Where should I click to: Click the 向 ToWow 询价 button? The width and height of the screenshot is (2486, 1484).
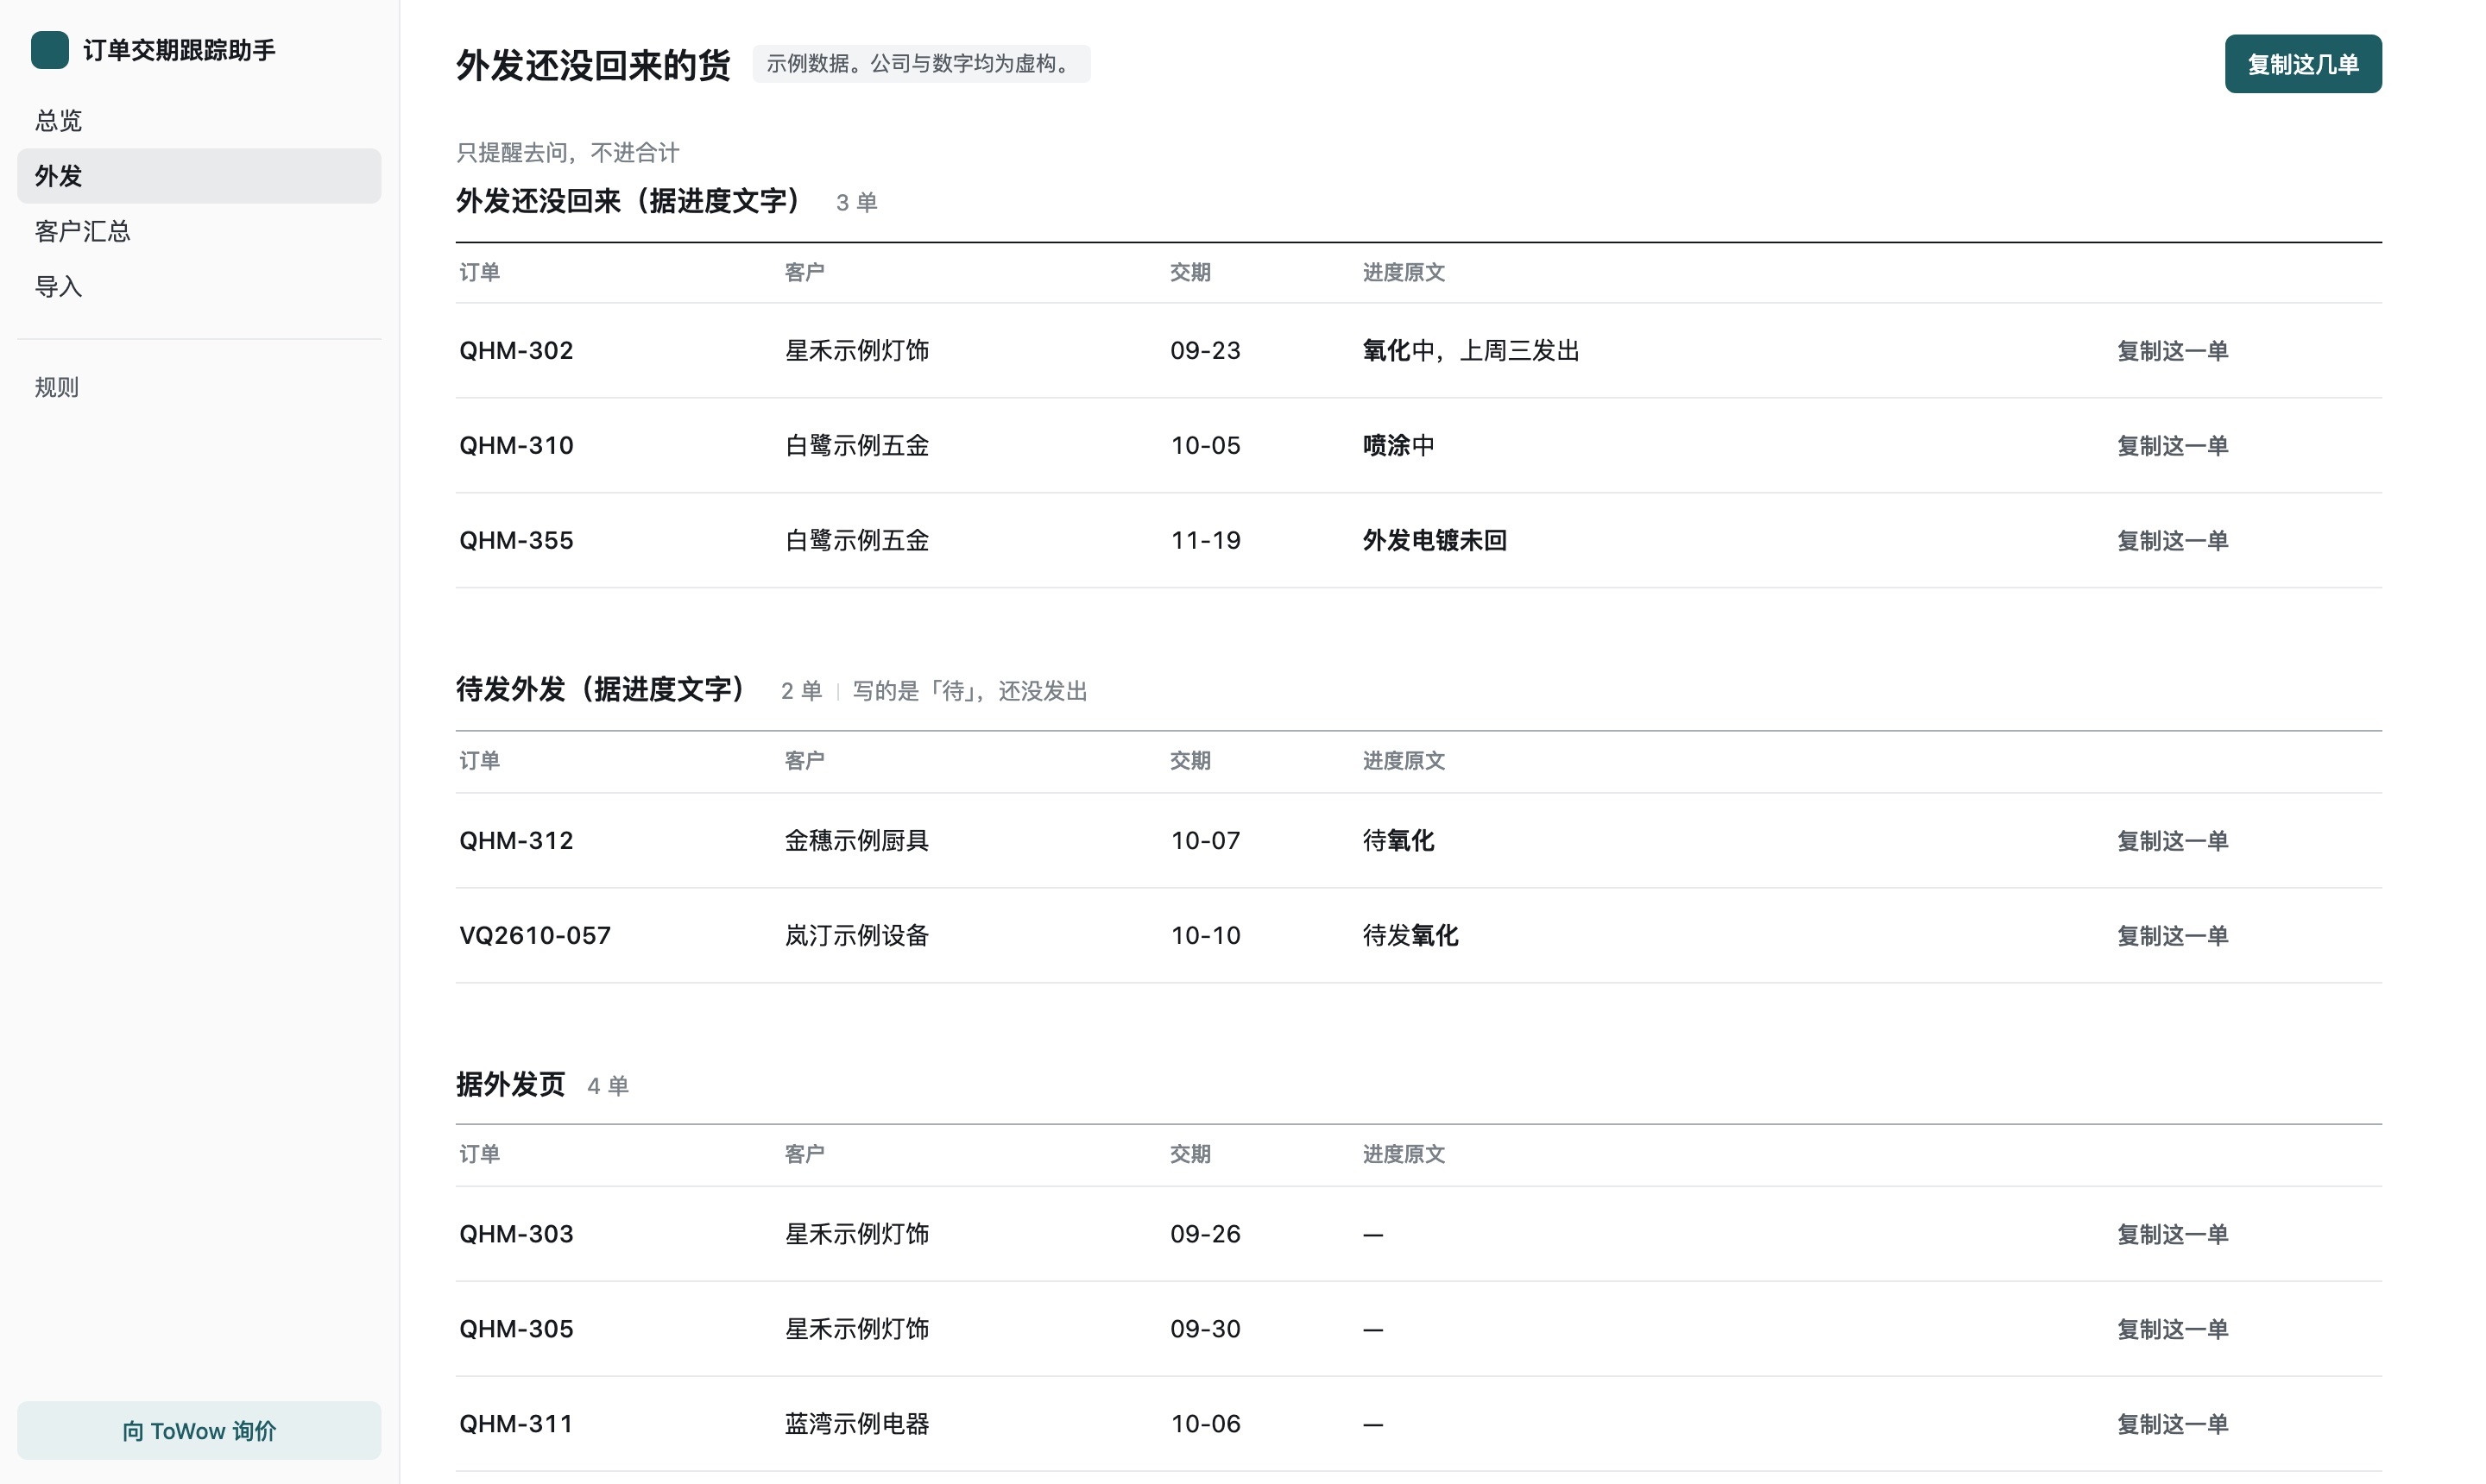199,1430
